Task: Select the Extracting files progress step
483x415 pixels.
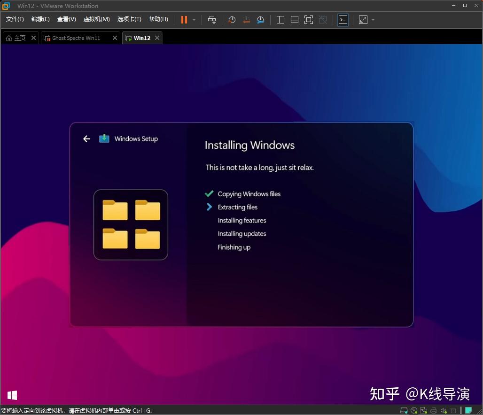Action: [237, 207]
